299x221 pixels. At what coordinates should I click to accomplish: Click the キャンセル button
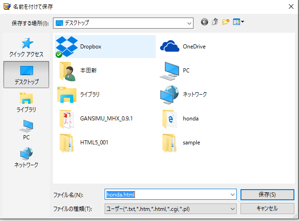267,209
